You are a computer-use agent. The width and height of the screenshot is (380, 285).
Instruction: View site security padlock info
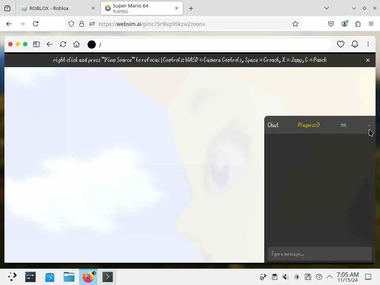[82, 24]
